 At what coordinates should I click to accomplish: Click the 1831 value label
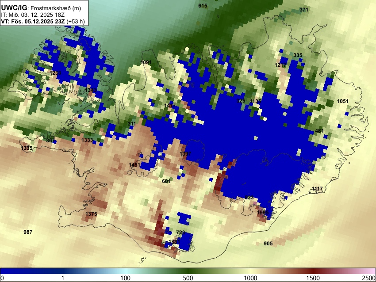174,242
